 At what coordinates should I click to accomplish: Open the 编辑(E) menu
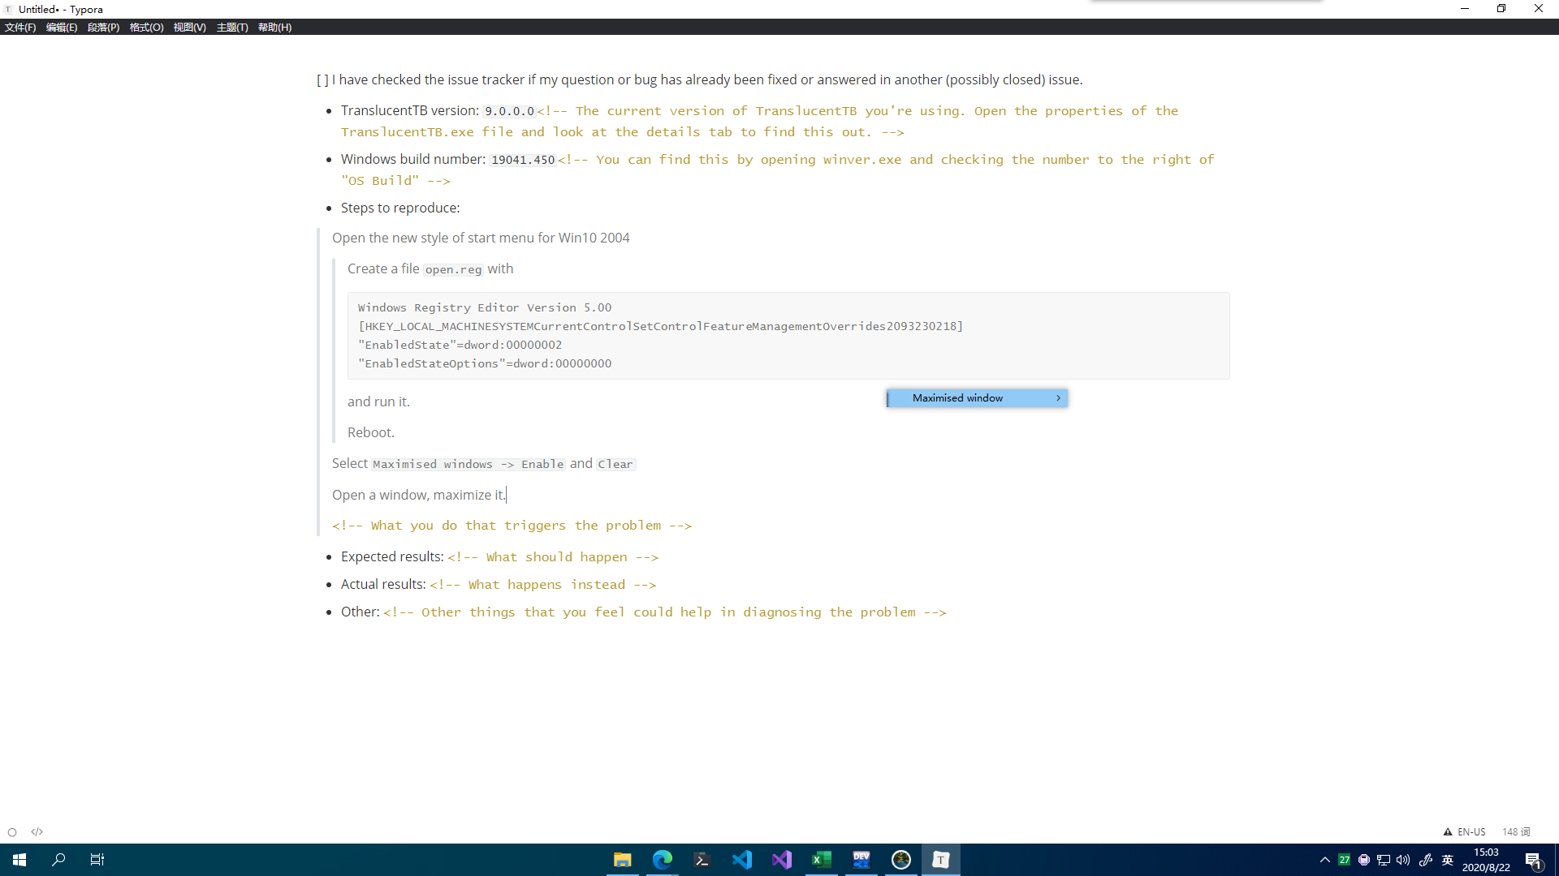[62, 28]
